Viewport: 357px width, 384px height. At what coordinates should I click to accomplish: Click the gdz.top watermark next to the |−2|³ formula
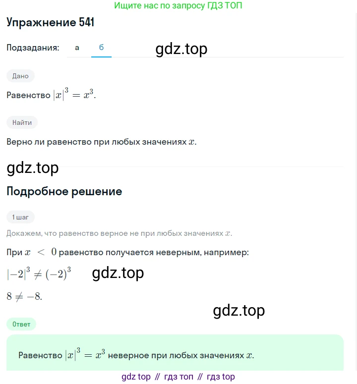point(118,273)
